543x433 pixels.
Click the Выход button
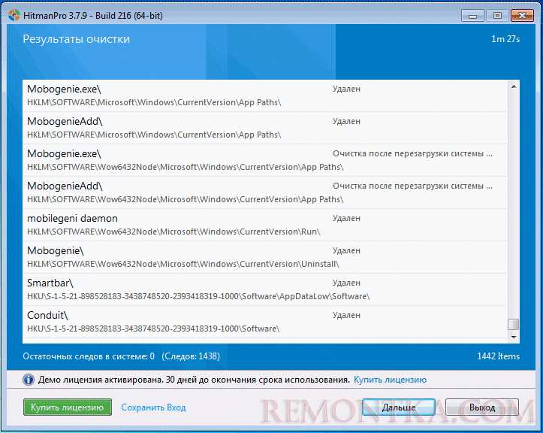(x=482, y=407)
